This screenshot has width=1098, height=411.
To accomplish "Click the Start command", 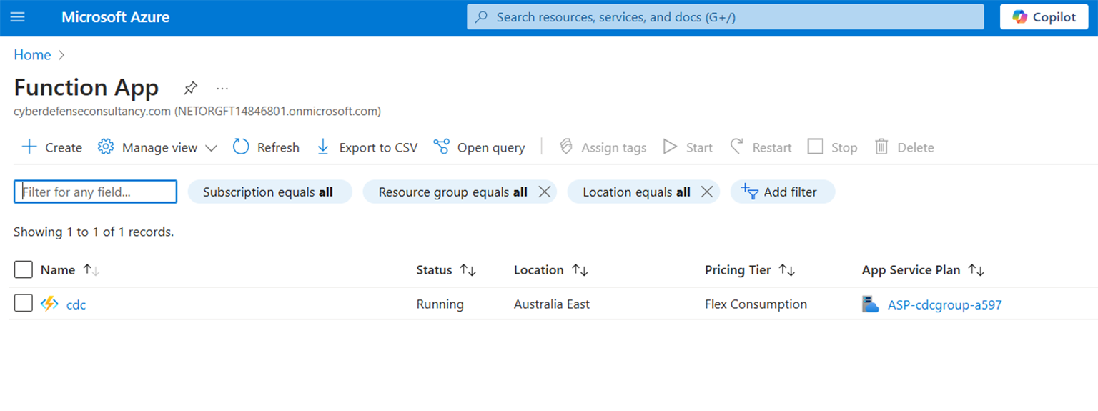I will [688, 147].
